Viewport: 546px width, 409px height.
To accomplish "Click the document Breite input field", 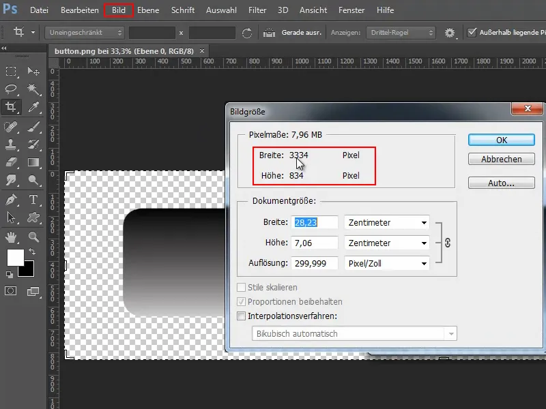I will (315, 222).
